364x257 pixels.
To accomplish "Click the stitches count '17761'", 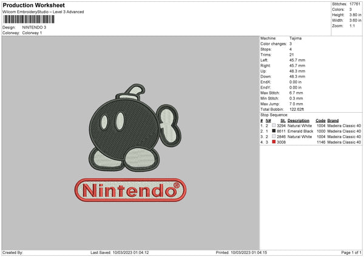I will (x=355, y=4).
